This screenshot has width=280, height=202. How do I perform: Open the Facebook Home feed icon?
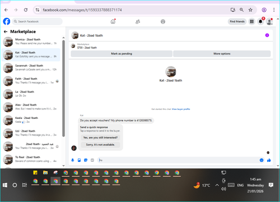tap(113, 22)
